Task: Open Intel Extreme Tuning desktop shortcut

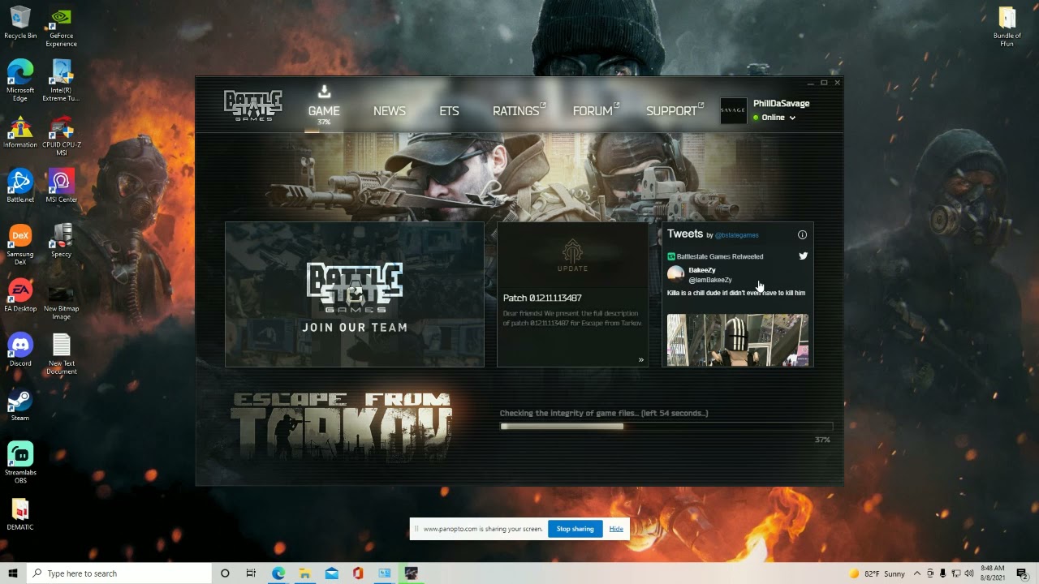Action: pyautogui.click(x=61, y=81)
